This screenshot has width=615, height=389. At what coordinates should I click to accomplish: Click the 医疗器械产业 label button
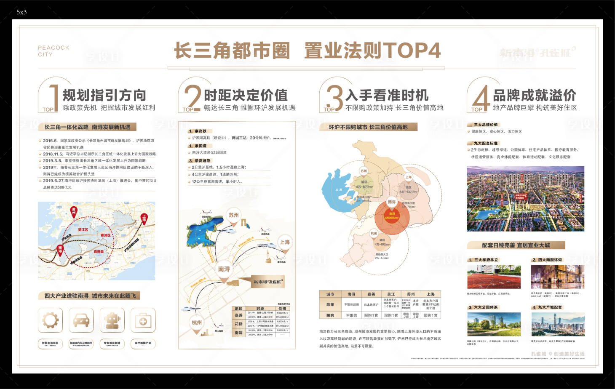coord(143,344)
